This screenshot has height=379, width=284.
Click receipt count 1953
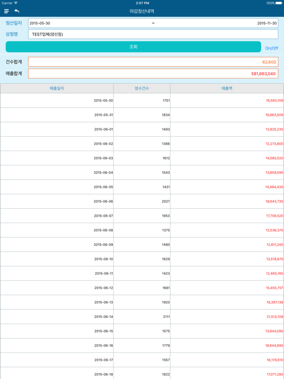click(x=166, y=216)
